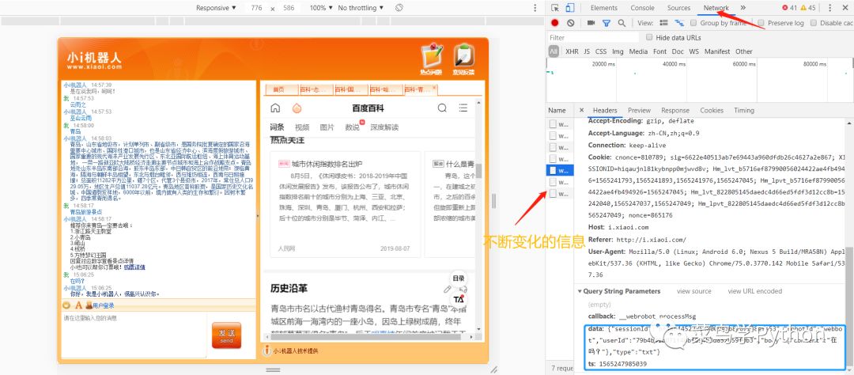Toggle capture screenshots camera icon
This screenshot has height=375, width=854.
point(591,23)
